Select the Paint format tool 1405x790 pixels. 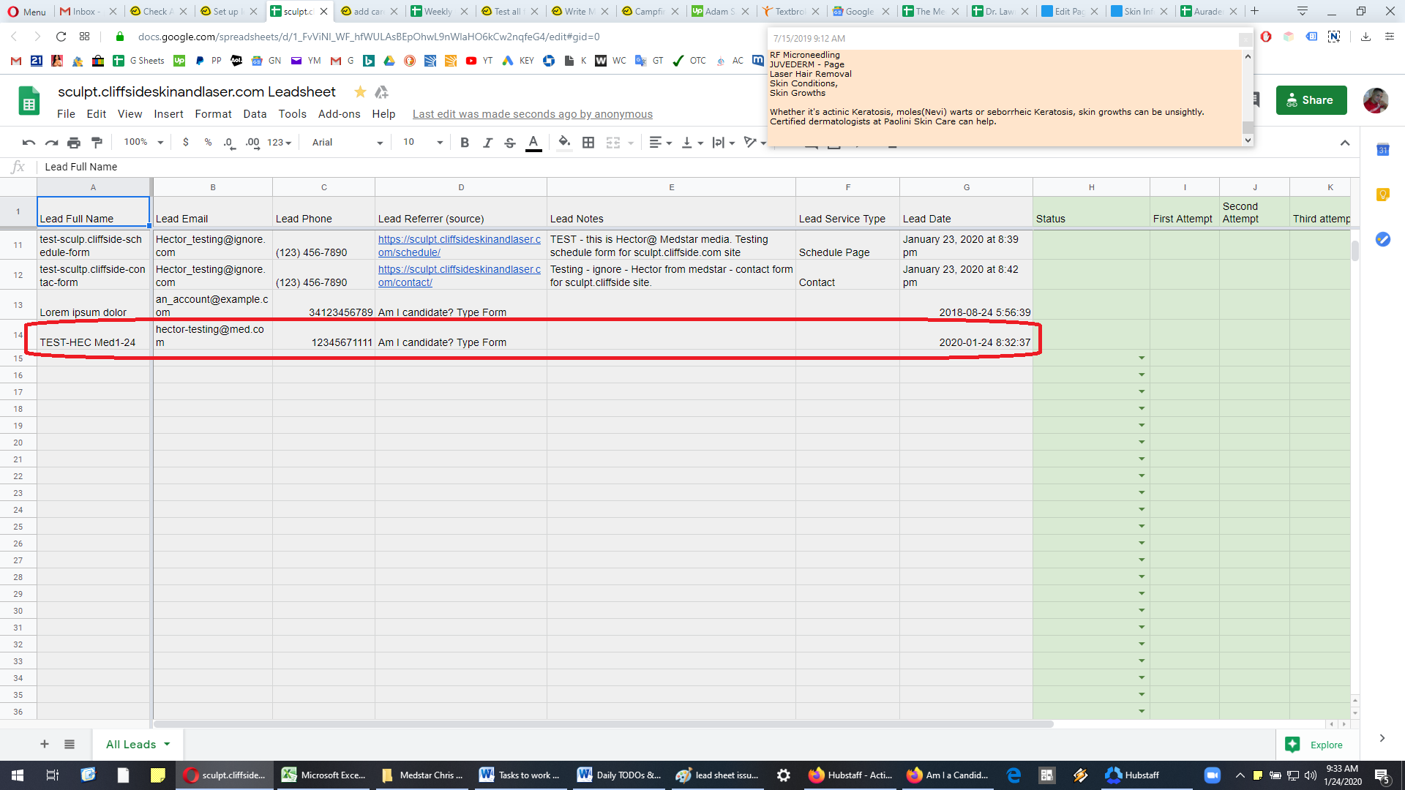97,143
